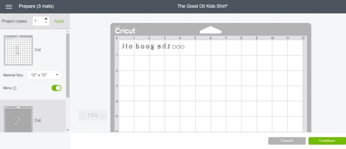346x149 pixels.
Task: Click the Cancel button
Action: [x=287, y=141]
